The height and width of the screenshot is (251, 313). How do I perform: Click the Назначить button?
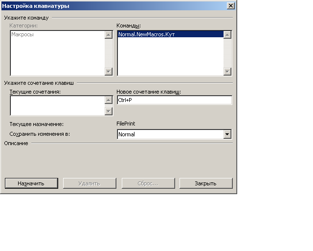31,183
